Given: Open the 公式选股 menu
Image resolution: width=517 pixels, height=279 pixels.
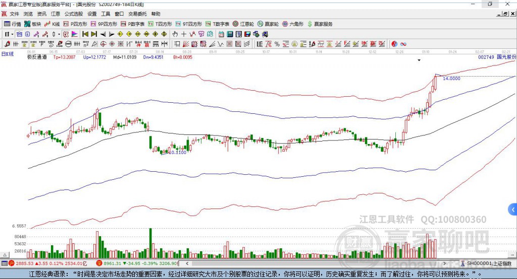Looking at the screenshot, I should (x=74, y=14).
